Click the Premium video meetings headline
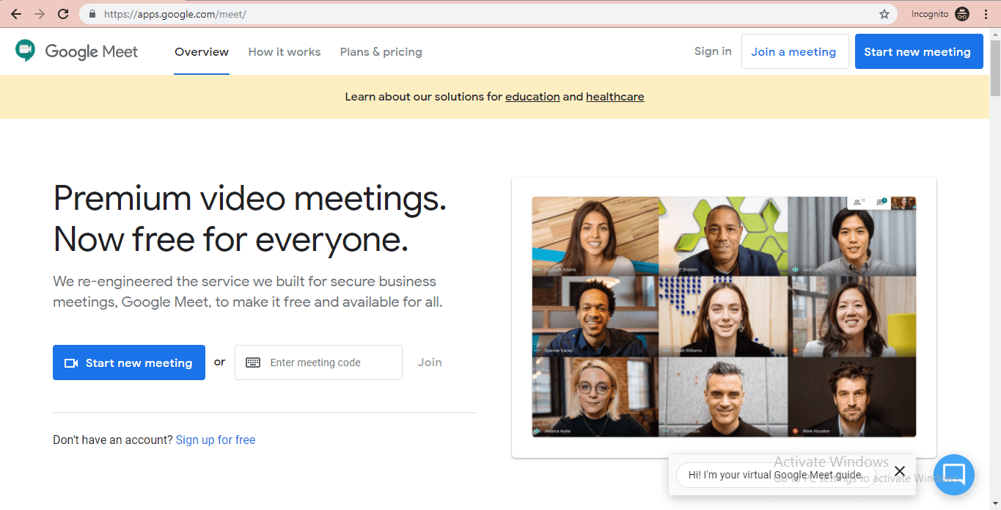1001x510 pixels. pos(250,219)
